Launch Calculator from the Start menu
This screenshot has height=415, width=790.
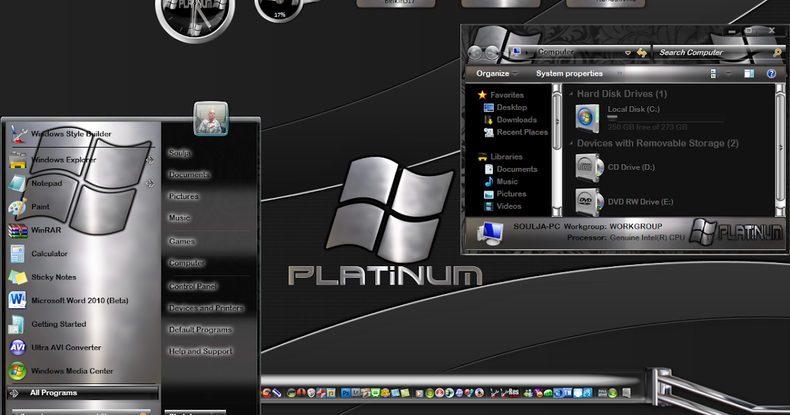49,254
